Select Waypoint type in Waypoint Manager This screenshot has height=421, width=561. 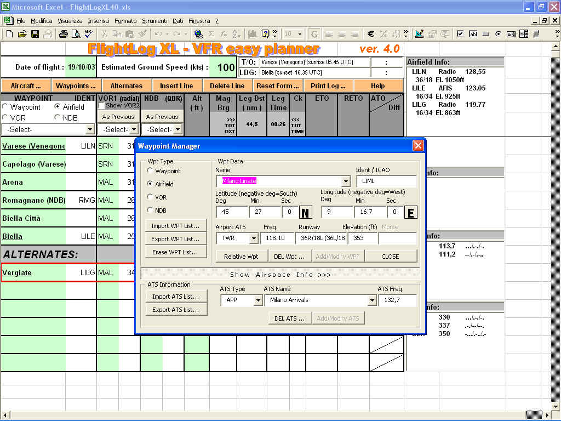click(x=164, y=171)
